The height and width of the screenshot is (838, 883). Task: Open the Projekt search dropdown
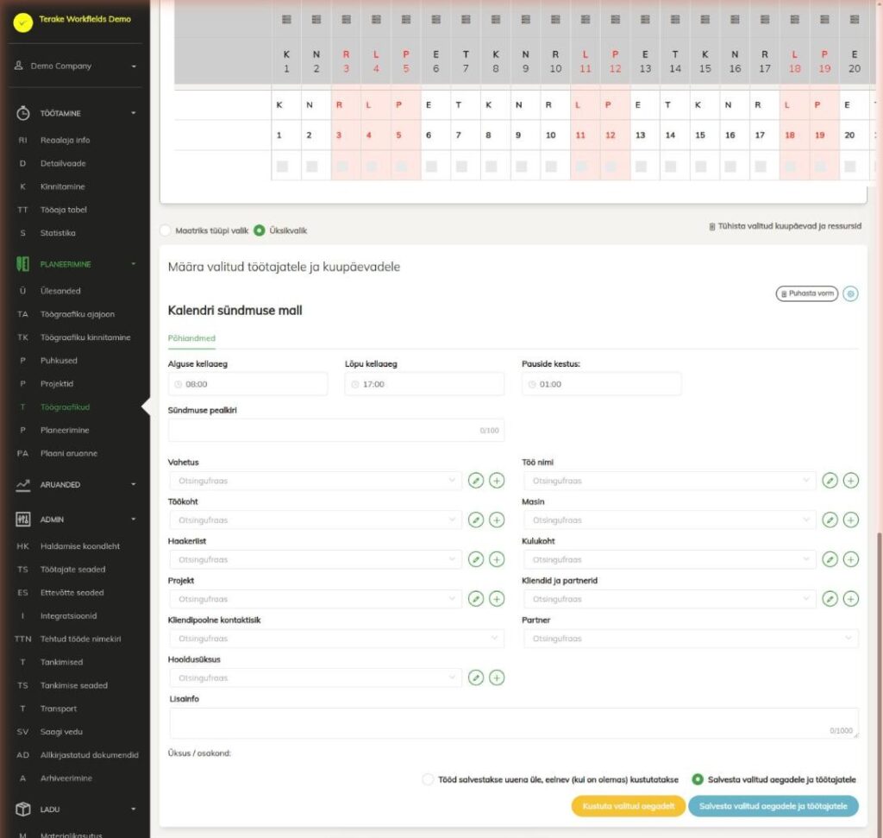pos(315,599)
